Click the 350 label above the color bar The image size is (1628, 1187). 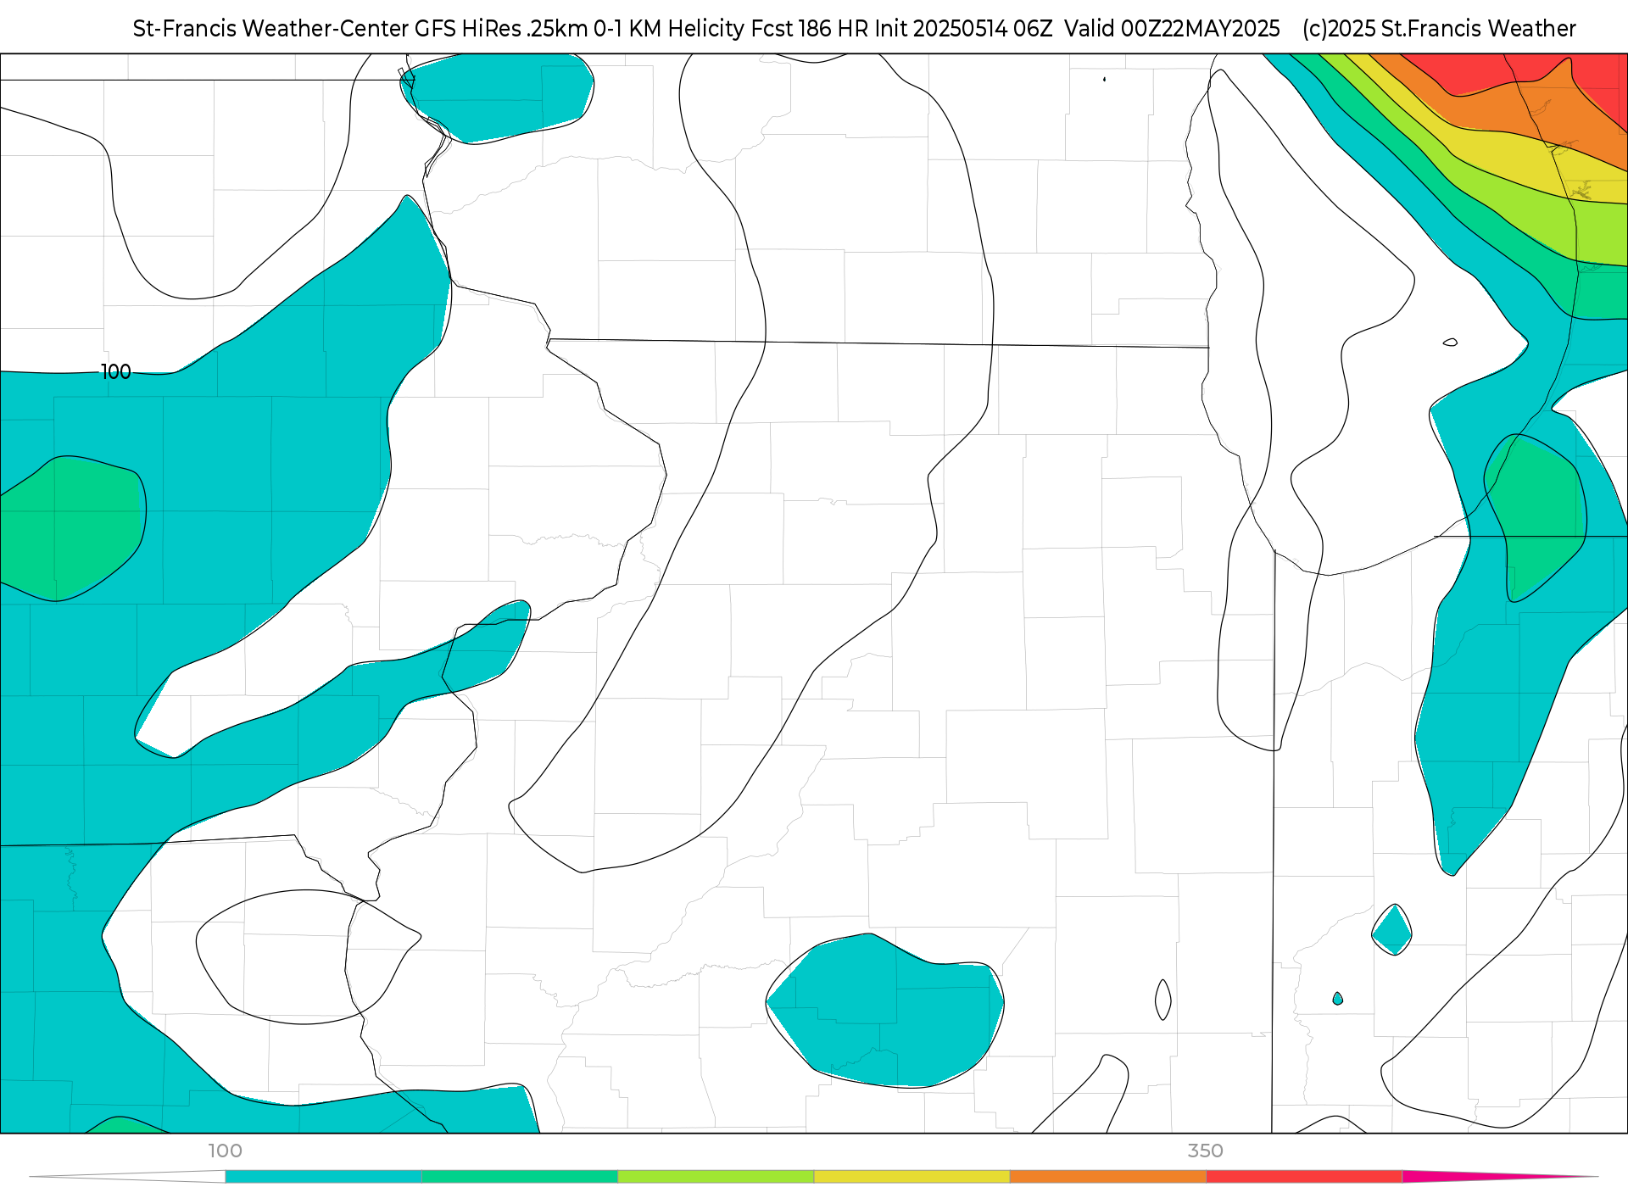(1205, 1151)
